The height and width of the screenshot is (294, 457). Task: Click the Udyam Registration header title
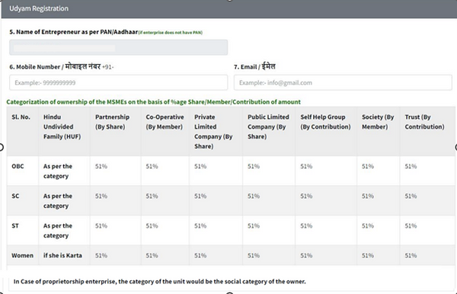[x=39, y=8]
